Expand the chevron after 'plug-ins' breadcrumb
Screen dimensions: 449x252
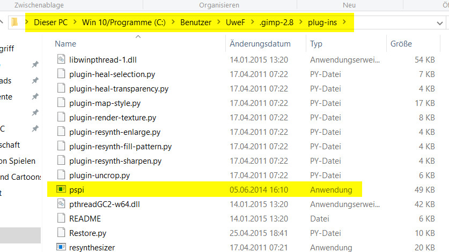[344, 22]
